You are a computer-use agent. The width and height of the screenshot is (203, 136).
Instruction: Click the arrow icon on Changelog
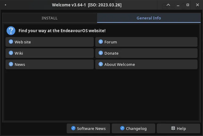[x=122, y=128]
